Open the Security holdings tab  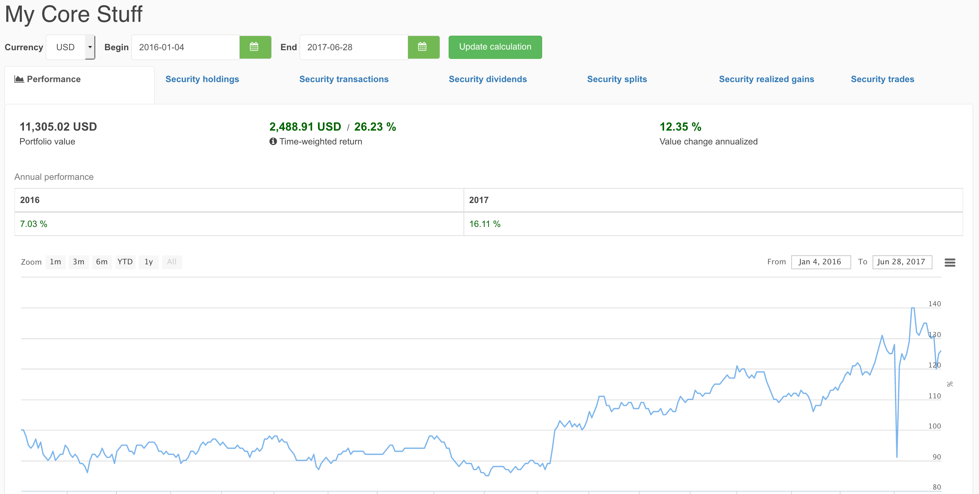[202, 79]
